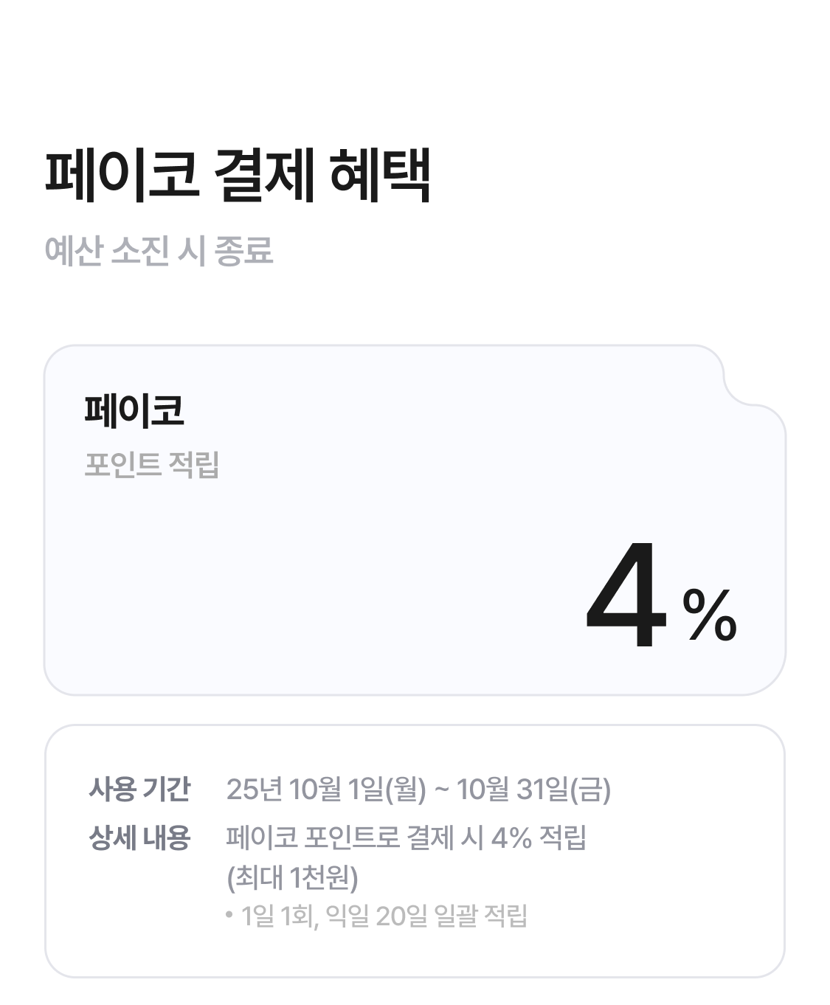This screenshot has width=830, height=1005.
Task: Click the 페이코 결제 혜택 page title
Action: tap(238, 176)
